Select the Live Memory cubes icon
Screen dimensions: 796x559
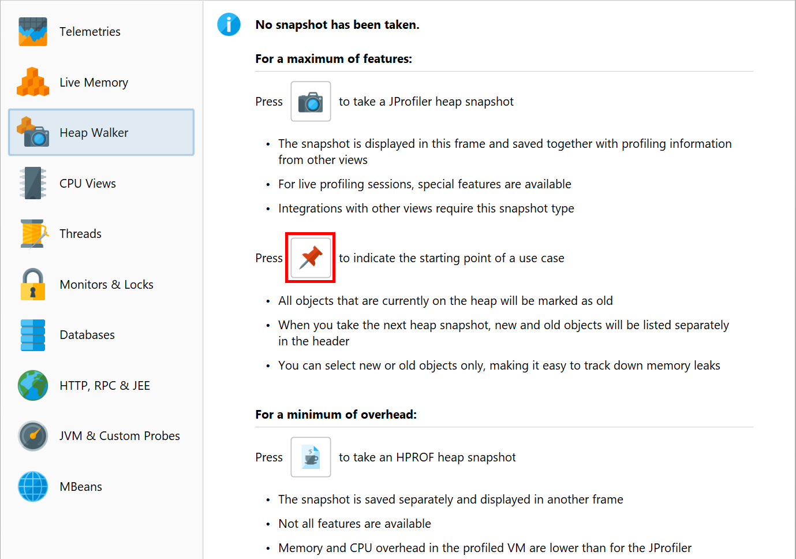point(33,82)
